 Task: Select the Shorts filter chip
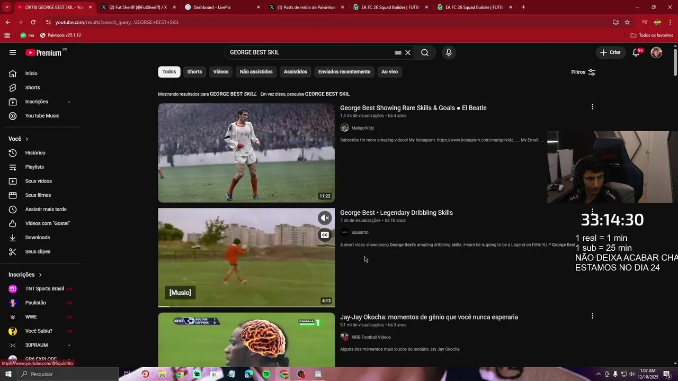tap(194, 72)
